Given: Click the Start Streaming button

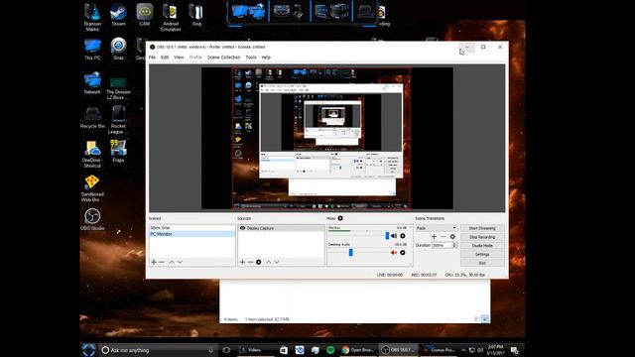Looking at the screenshot, I should (482, 228).
